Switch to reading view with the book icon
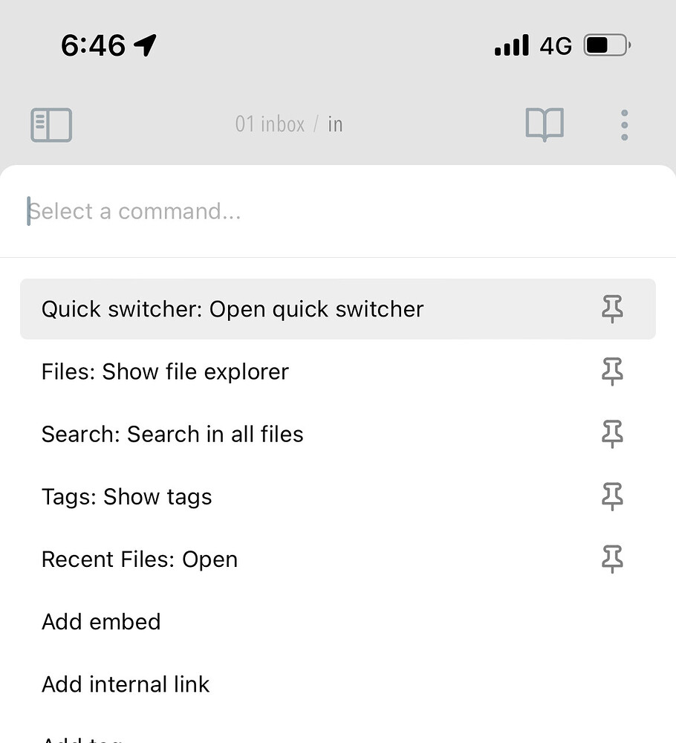Screen dimensions: 676x743 [545, 125]
